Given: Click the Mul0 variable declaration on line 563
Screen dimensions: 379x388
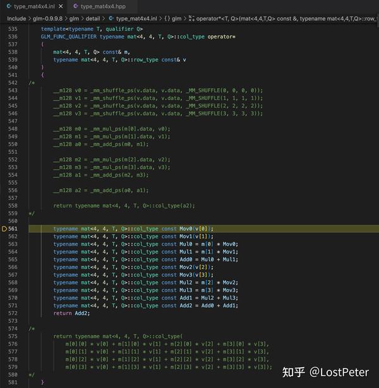Looking at the screenshot, I should click(186, 244).
